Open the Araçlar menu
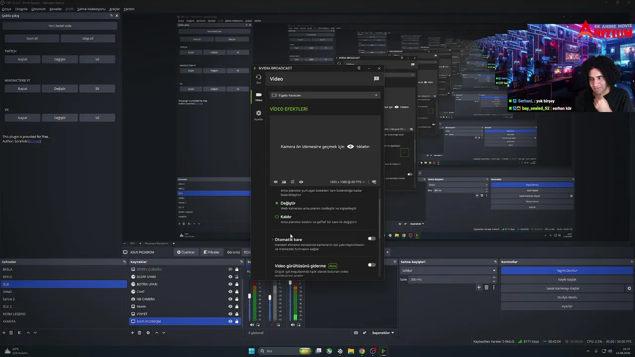This screenshot has width=635, height=357. pos(115,9)
